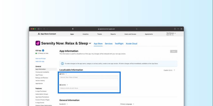Open the Reports menu item
This screenshot has width=213, height=106.
pos(113,34)
